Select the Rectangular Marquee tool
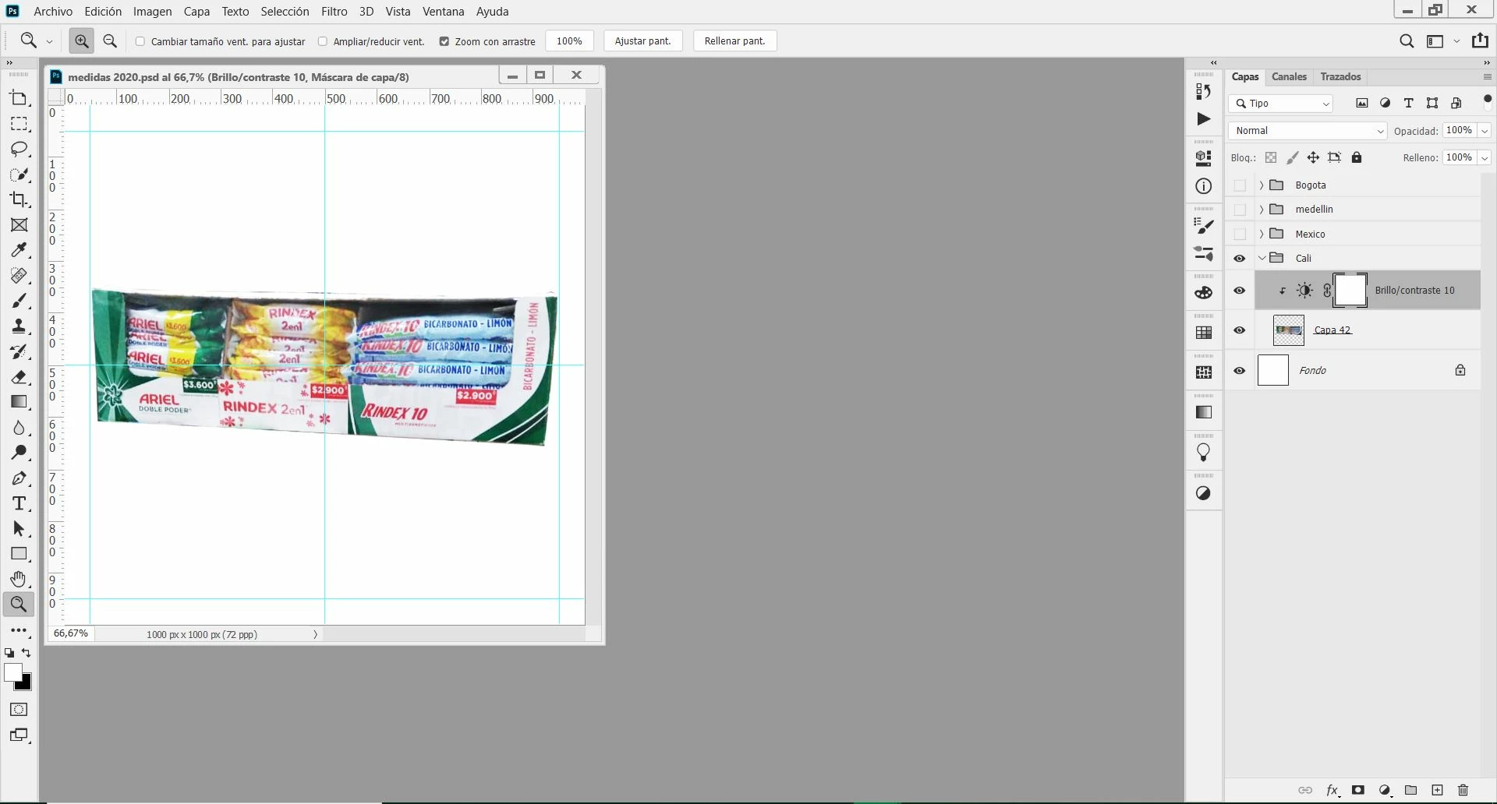Screen dimensions: 1497x804 [x=19, y=124]
